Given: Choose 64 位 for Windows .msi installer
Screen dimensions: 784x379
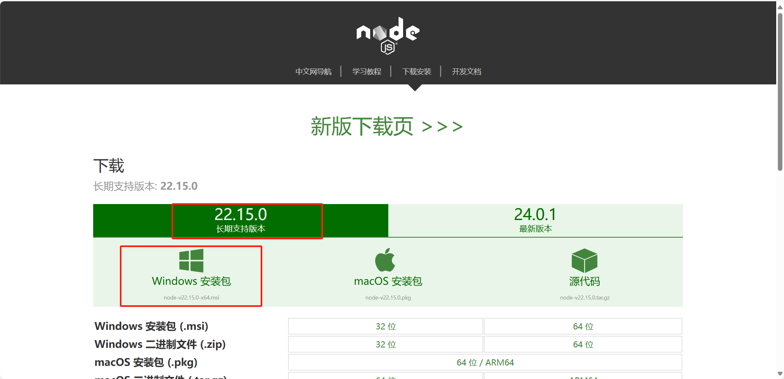Looking at the screenshot, I should (583, 326).
